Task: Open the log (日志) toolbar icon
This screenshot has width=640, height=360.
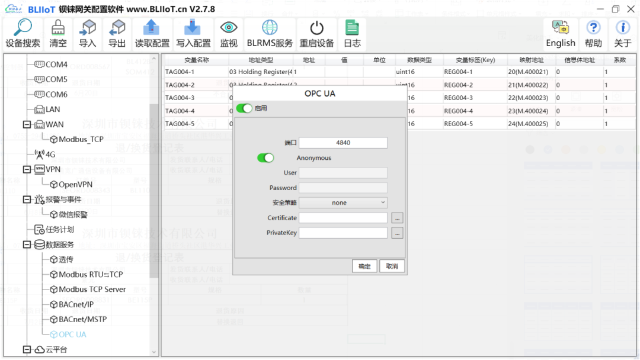Action: (352, 28)
